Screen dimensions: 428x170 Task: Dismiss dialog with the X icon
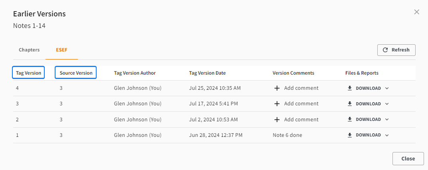click(416, 12)
